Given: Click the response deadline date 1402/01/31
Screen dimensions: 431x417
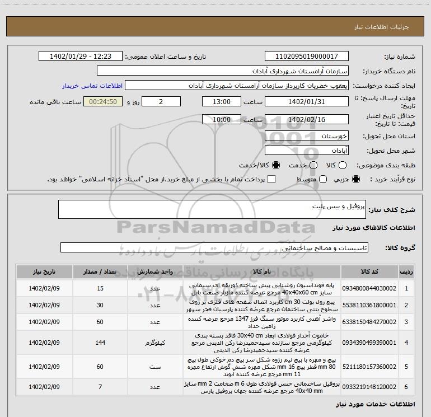Looking at the screenshot, I should point(307,101).
